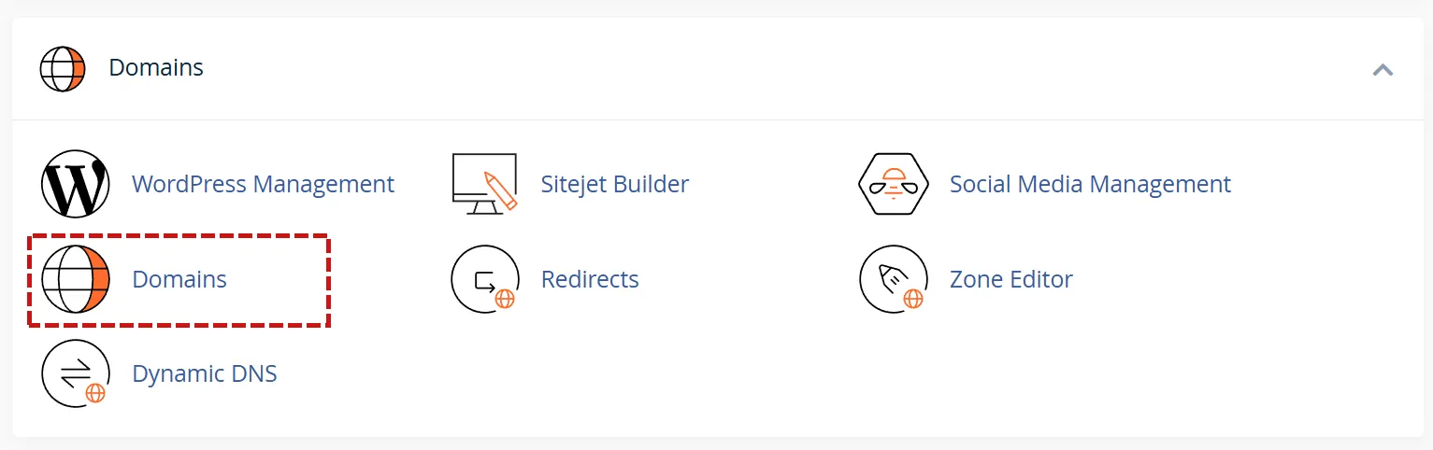1433x450 pixels.
Task: Collapse the Domains section with the chevron
Action: click(1383, 69)
